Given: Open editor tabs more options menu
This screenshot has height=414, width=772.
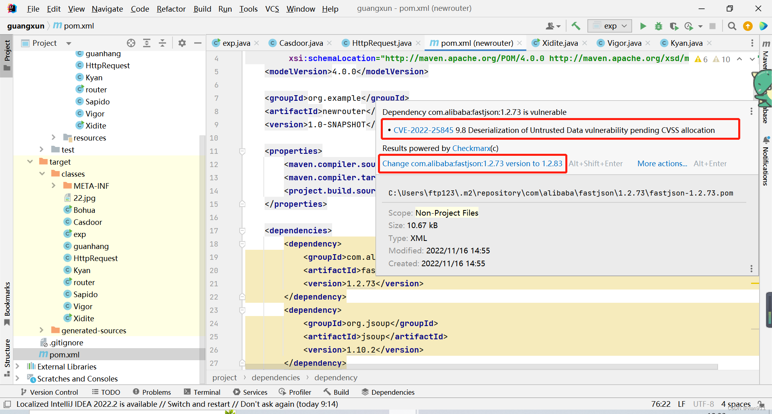Looking at the screenshot, I should click(x=752, y=43).
